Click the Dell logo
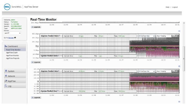187x110 pixels. point(7,7)
